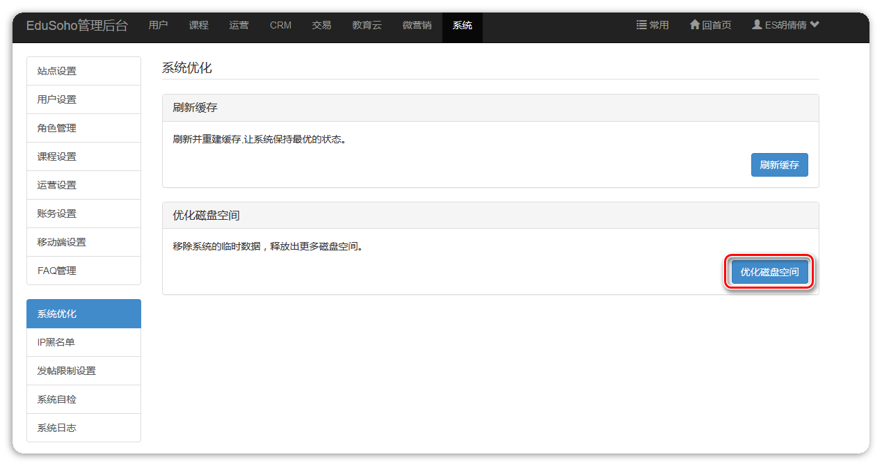Viewport: 882px width, 466px height.
Task: Select the 教育云 navigation item
Action: pos(367,25)
